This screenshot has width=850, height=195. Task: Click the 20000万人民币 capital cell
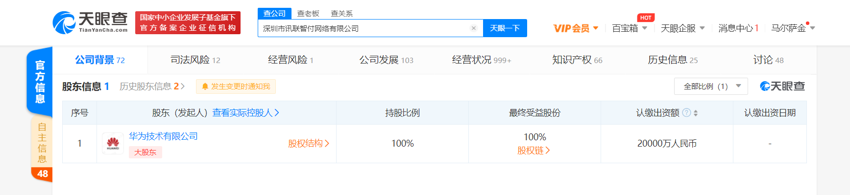coord(667,144)
